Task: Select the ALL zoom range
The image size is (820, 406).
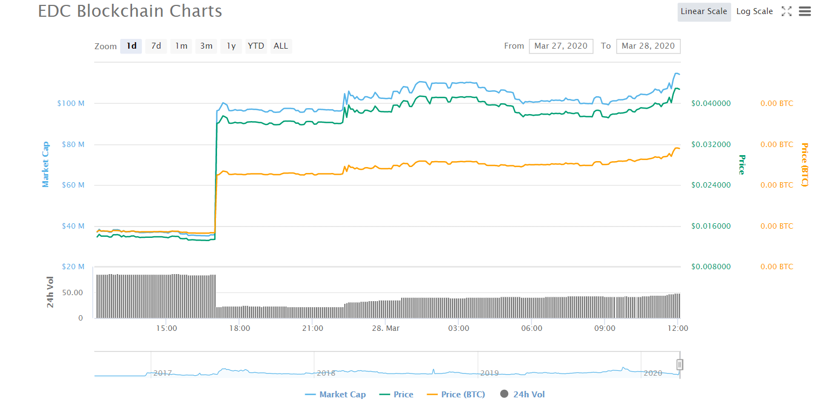Action: [x=281, y=46]
